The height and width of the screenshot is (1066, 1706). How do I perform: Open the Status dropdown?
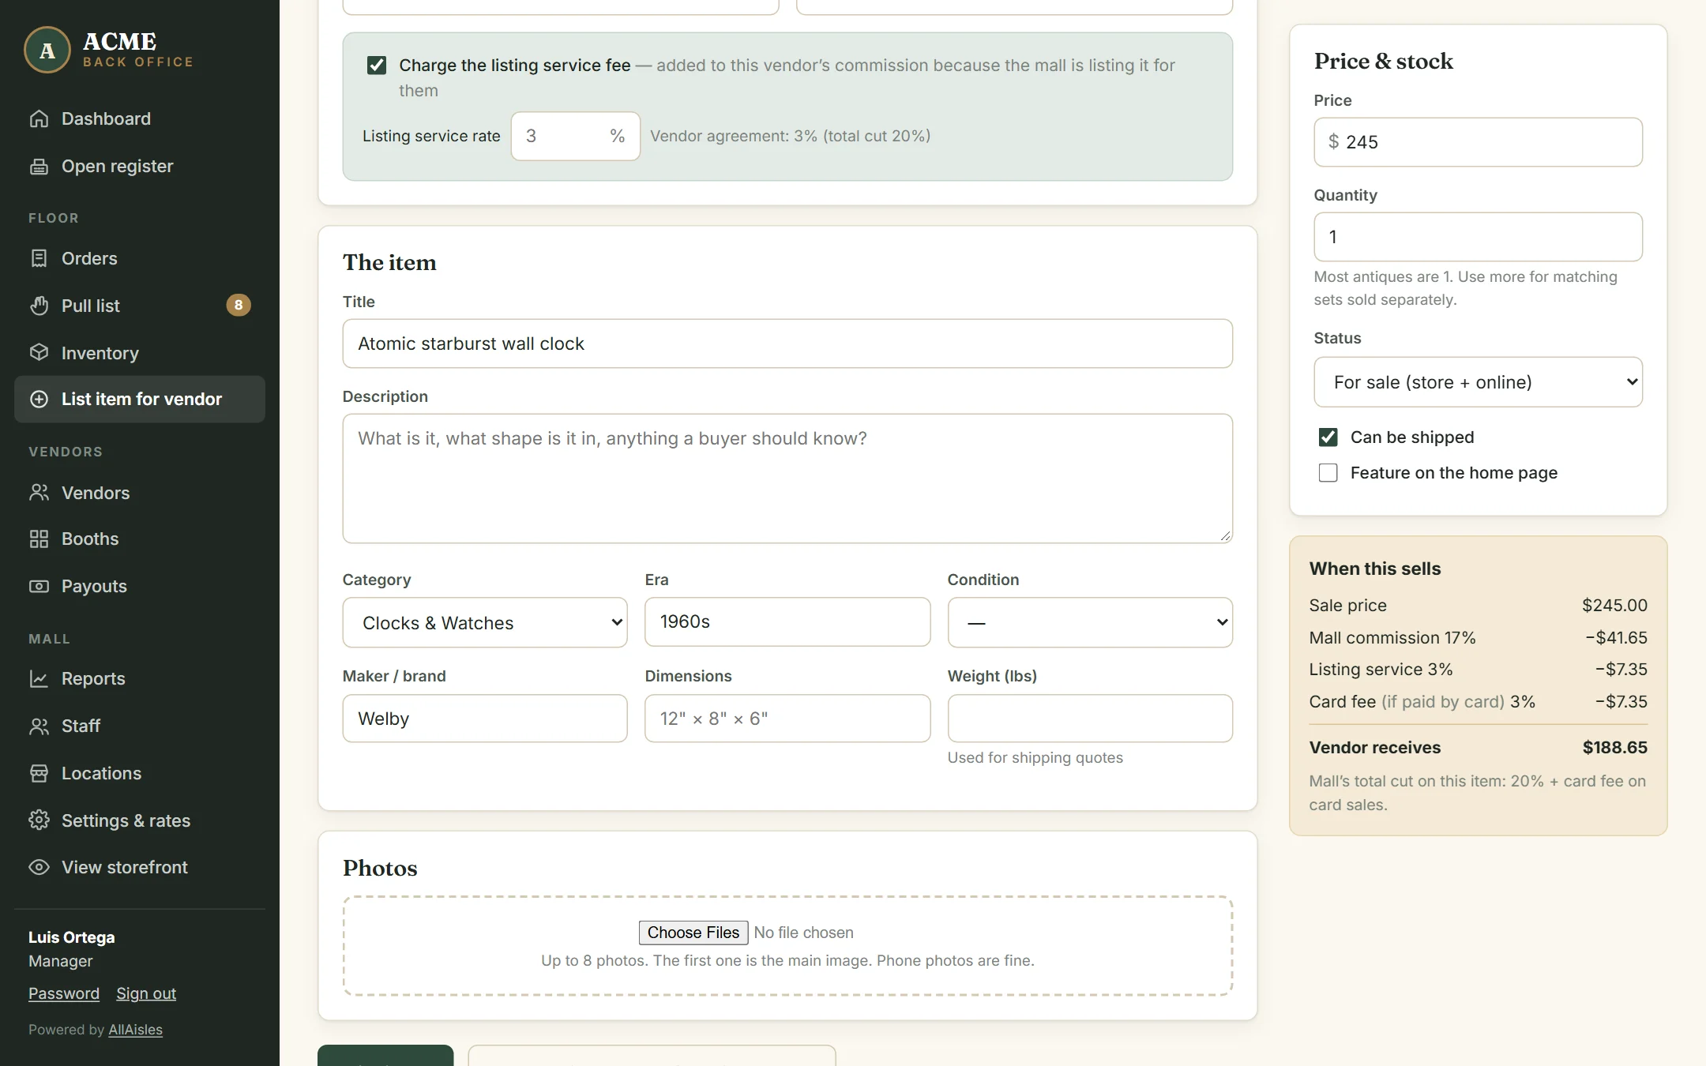click(1478, 382)
